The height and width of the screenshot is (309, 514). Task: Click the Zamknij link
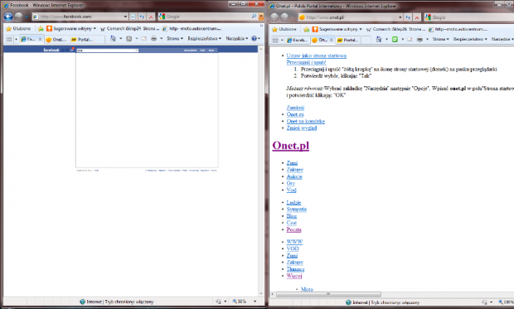[x=295, y=108]
